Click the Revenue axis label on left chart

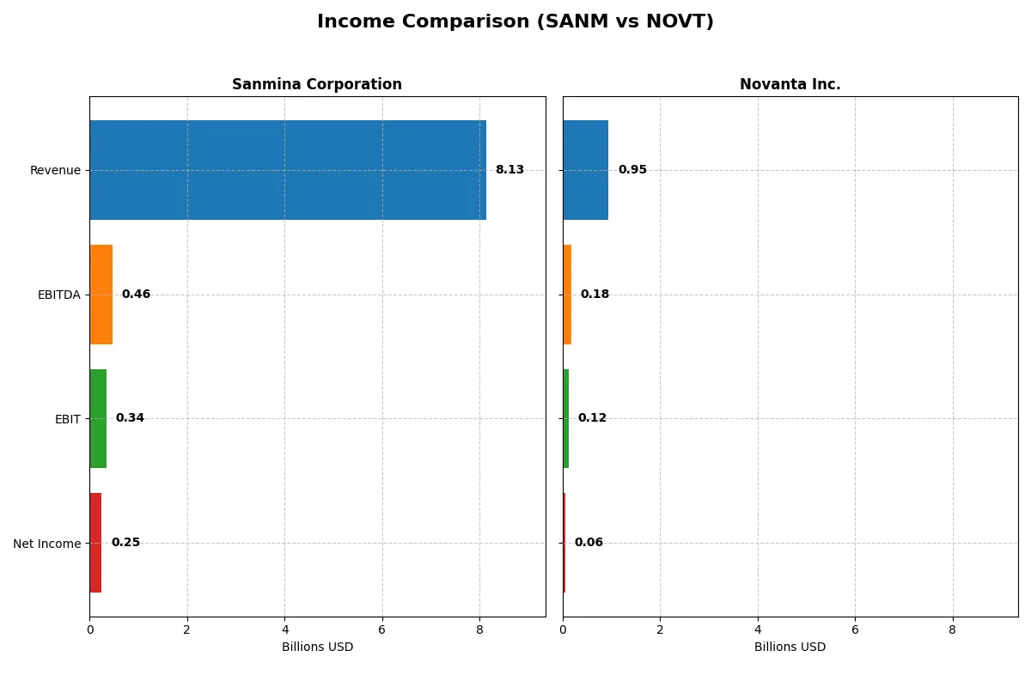(55, 170)
